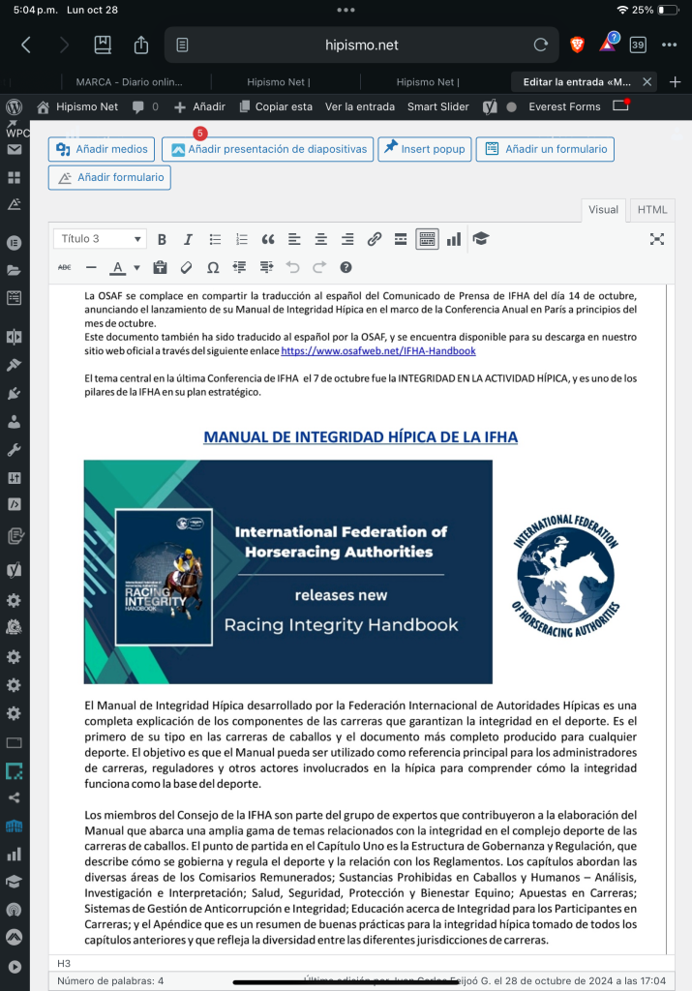Viewport: 692px width, 991px height.
Task: Open the reader mode icon in address bar
Action: point(182,45)
